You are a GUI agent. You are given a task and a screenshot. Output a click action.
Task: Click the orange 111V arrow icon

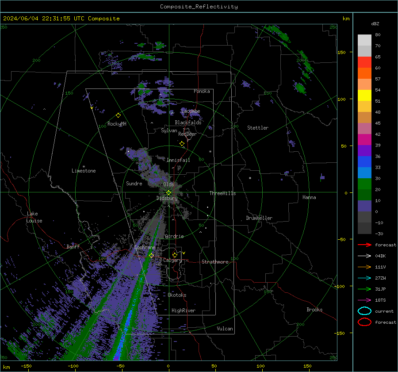[x=364, y=267]
